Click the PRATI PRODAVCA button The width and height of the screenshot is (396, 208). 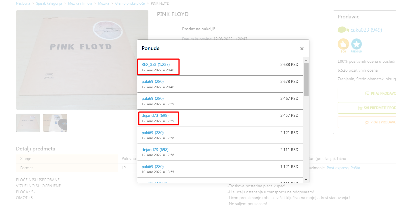tap(380, 122)
